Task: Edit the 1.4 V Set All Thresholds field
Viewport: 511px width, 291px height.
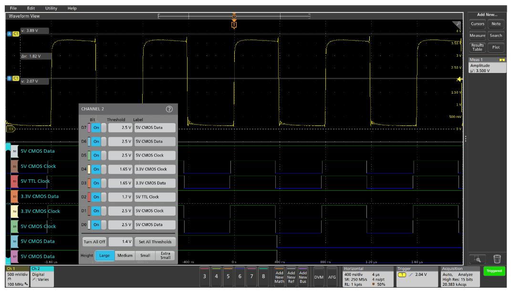Action: [120, 241]
